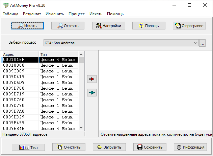The image size is (213, 156).
Task: Click Сохранить to save the table
Action: (150, 147)
